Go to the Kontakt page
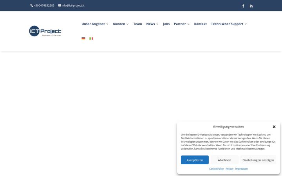Image resolution: width=282 pixels, height=176 pixels. click(x=201, y=24)
